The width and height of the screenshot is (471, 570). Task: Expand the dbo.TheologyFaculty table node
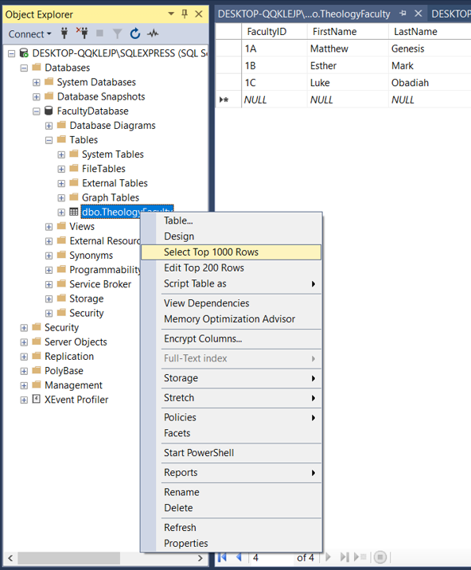point(61,213)
